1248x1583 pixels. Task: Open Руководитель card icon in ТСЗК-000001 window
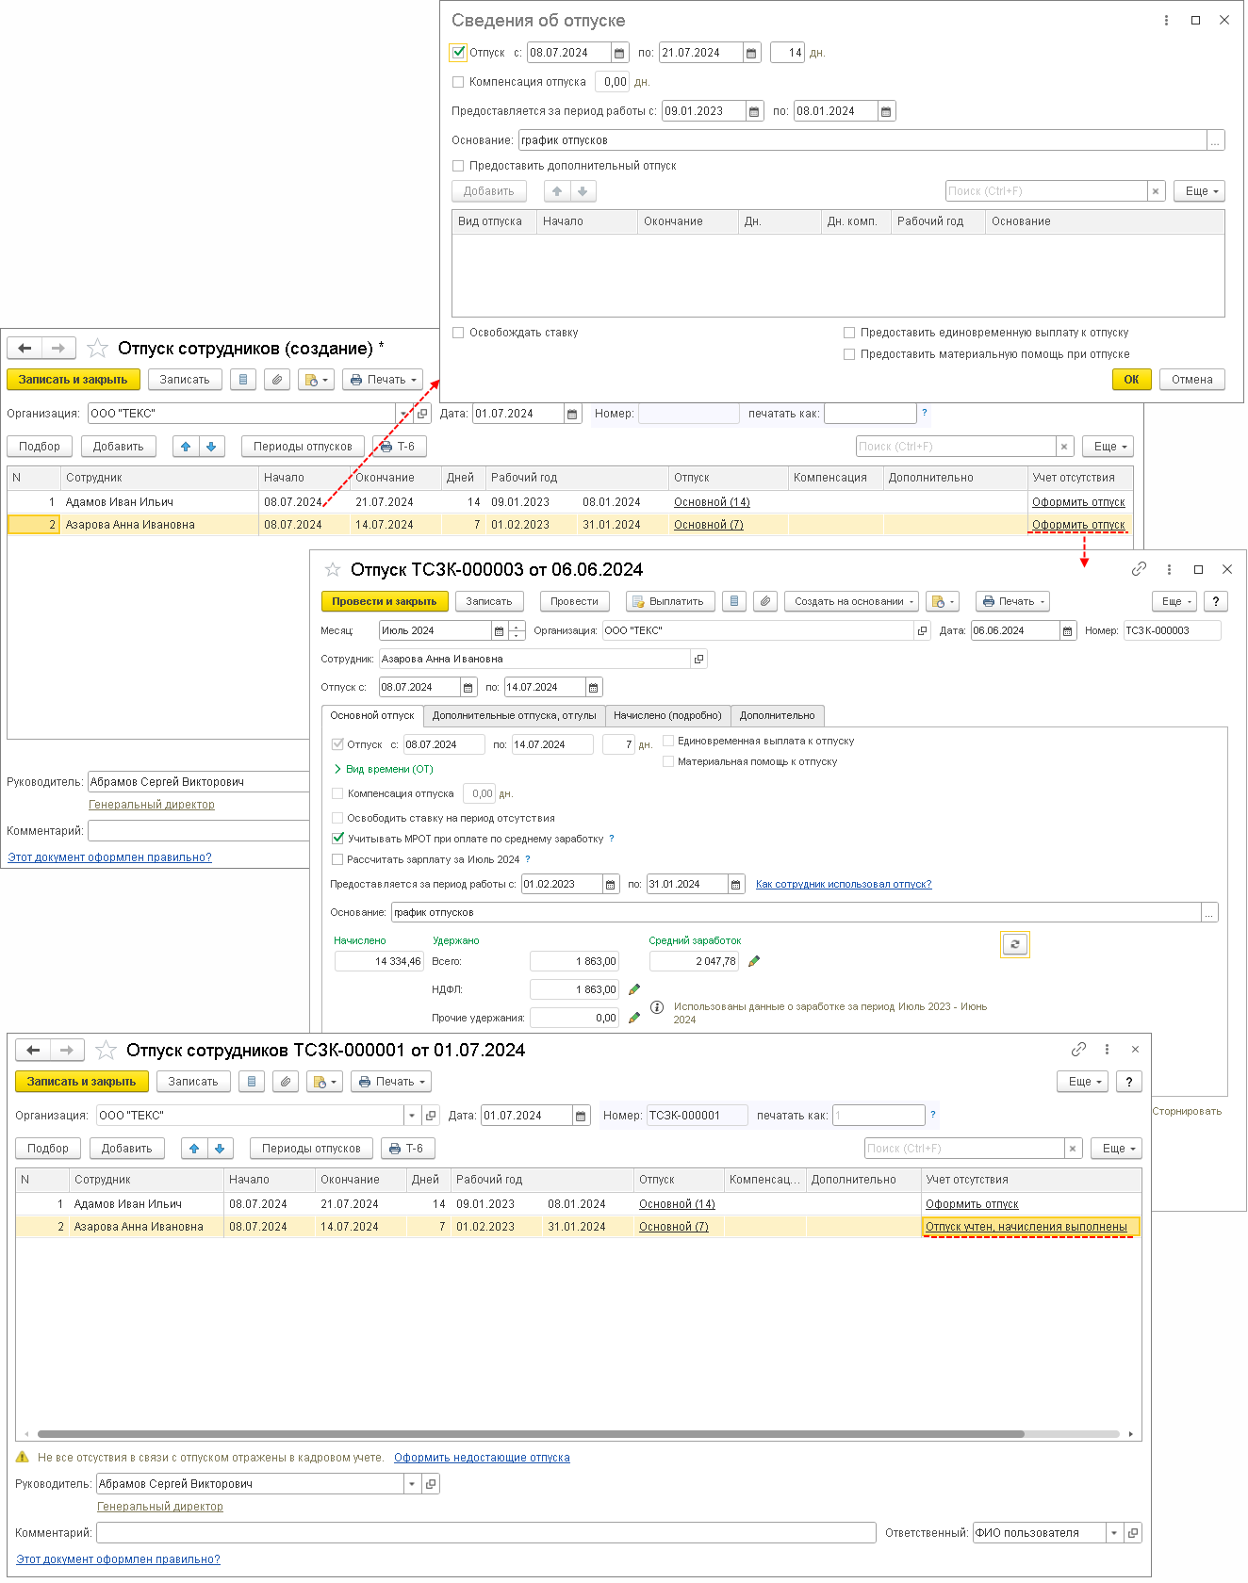(431, 1483)
